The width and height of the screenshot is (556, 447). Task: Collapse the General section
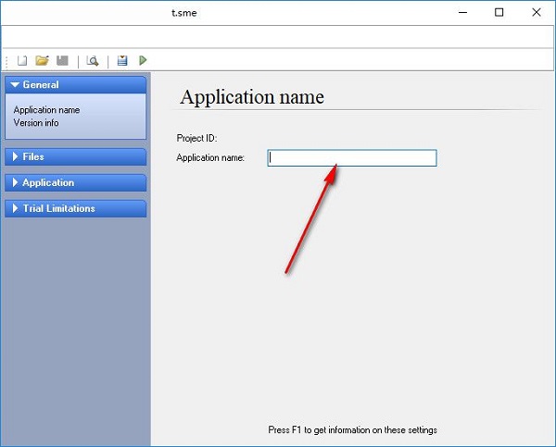coord(75,85)
